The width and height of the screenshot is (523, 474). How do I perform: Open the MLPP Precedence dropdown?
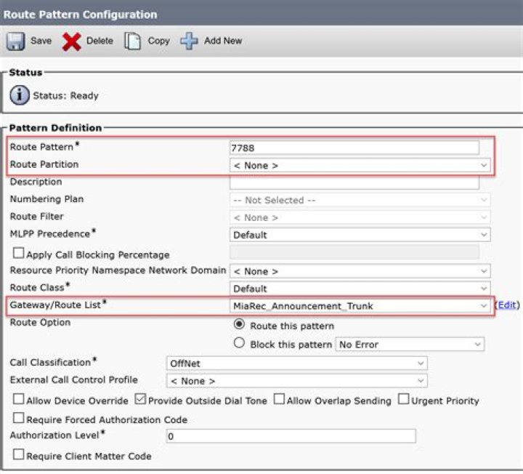tap(360, 235)
